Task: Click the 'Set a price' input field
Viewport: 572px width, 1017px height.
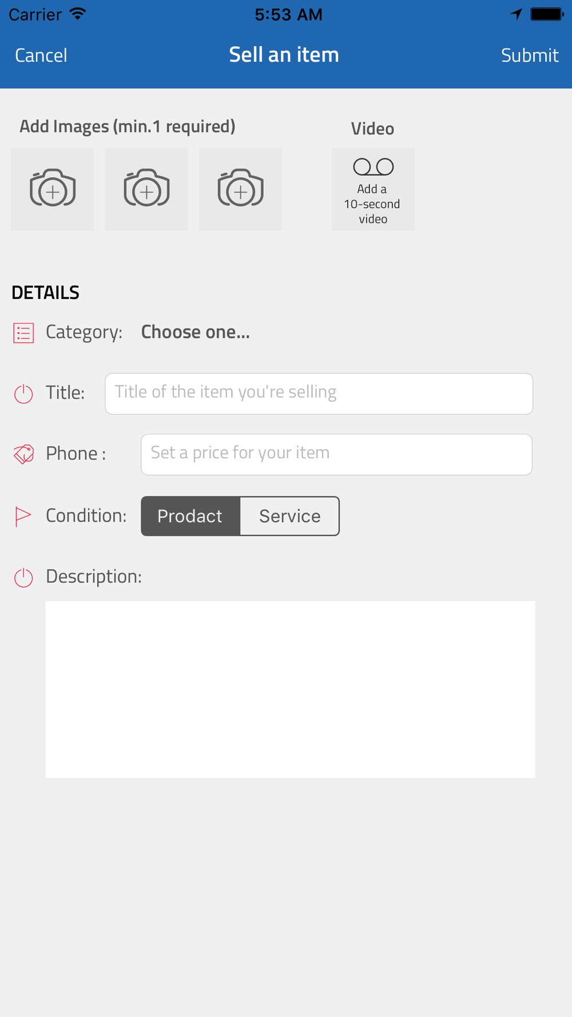Action: click(x=336, y=454)
